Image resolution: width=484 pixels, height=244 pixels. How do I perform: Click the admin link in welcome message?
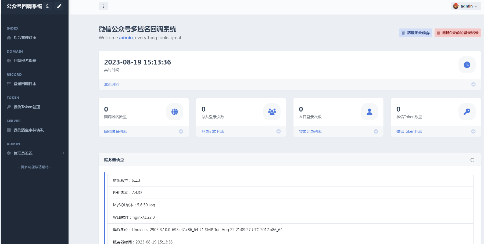pos(126,38)
